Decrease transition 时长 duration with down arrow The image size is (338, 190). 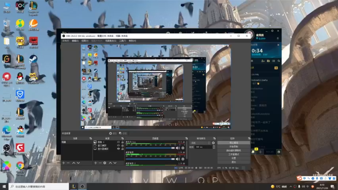[214, 148]
